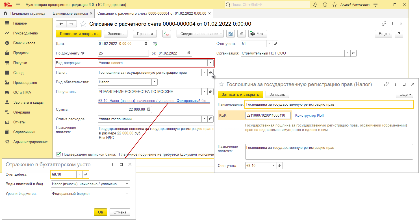The image size is (419, 220).
Task: Click the Сумма field showing 22 000,00
Action: [122, 109]
